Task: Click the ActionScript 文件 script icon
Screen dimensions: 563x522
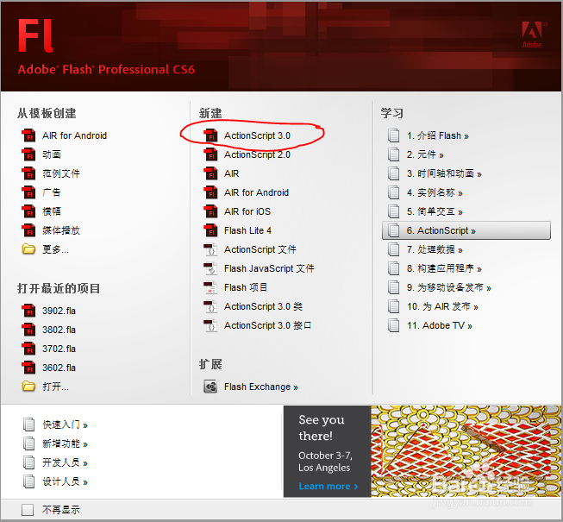Action: pos(210,249)
